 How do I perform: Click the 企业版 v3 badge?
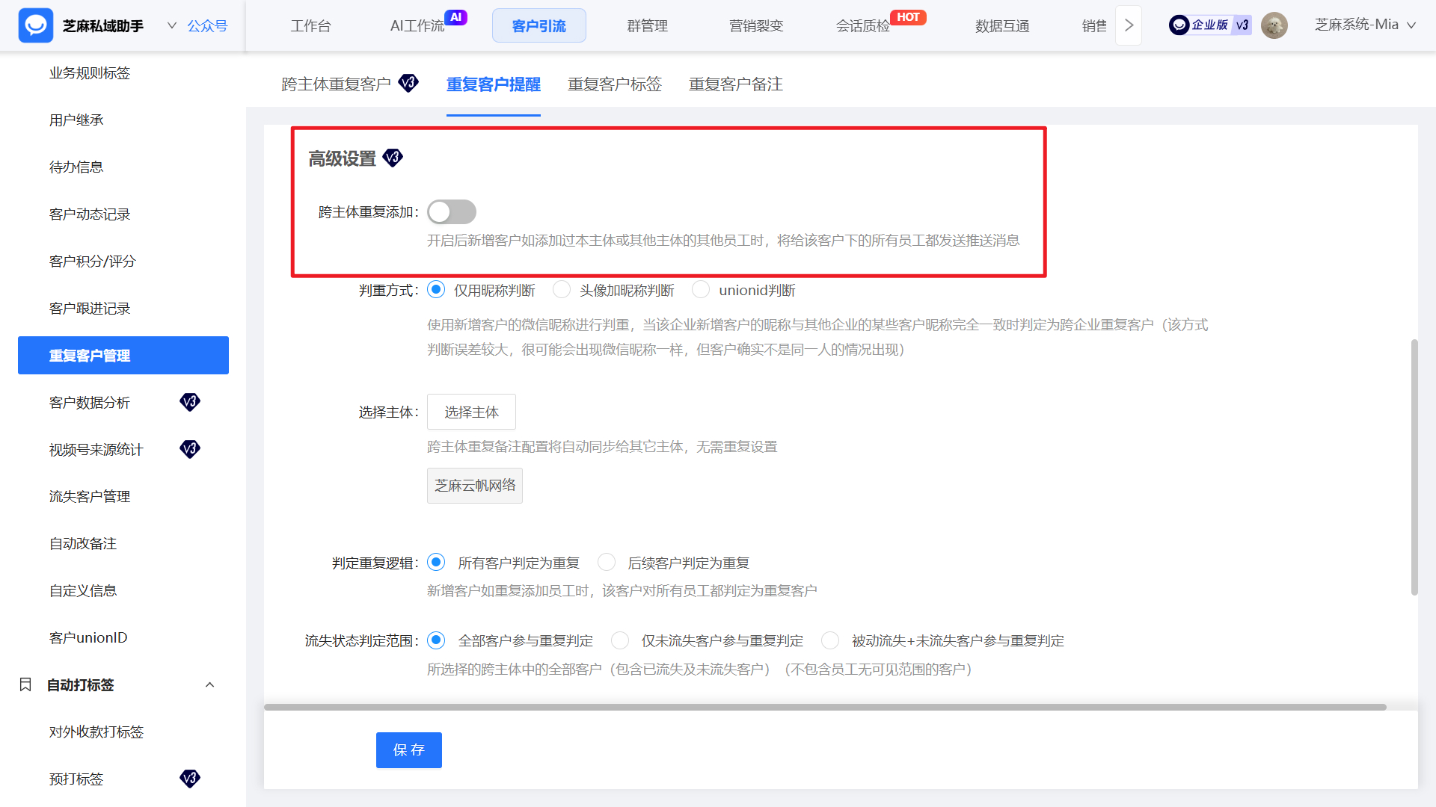tap(1209, 25)
